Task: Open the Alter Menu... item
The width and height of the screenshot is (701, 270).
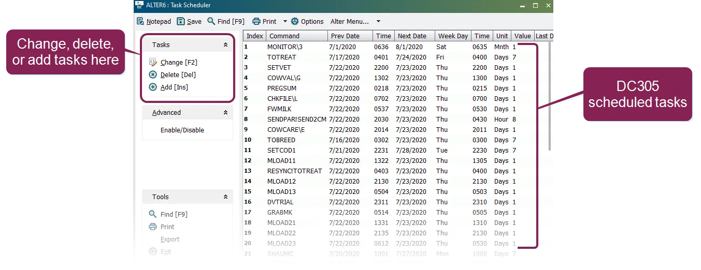Action: click(x=350, y=21)
